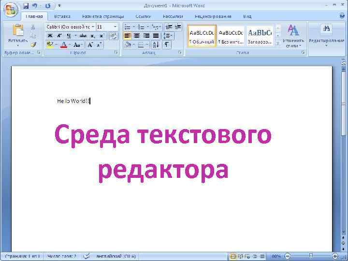Viewport: 348px width, 261px height.
Task: Apply subscript formatting
Action: tap(93, 36)
